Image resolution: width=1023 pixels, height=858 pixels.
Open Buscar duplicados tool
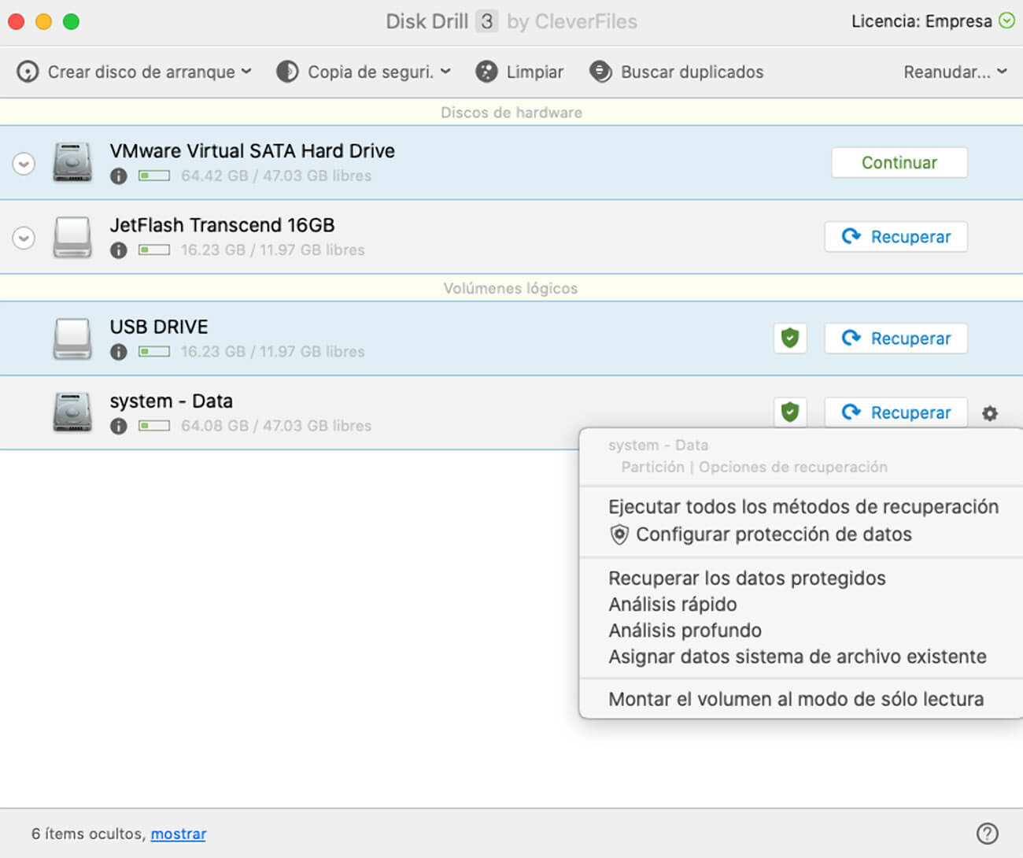pos(677,72)
